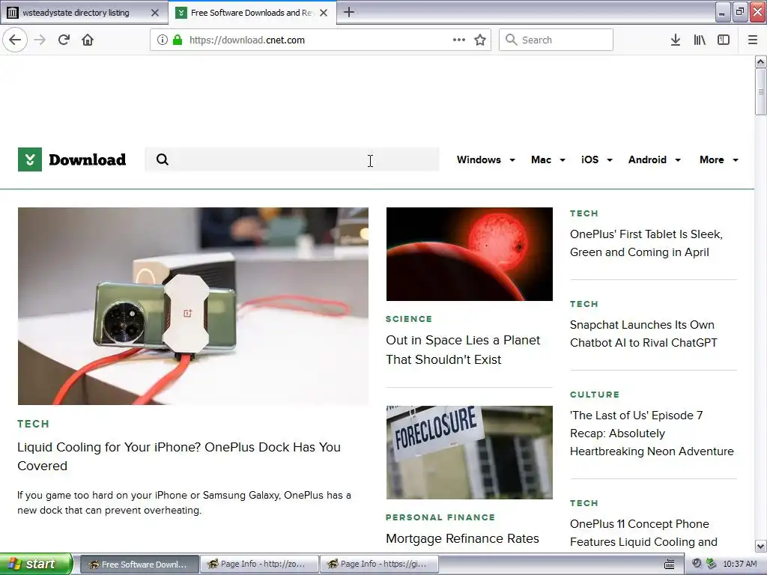Expand the More dropdown menu
Image resolution: width=767 pixels, height=575 pixels.
pyautogui.click(x=718, y=159)
